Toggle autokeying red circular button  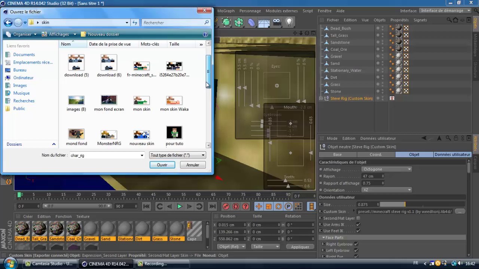(x=235, y=206)
